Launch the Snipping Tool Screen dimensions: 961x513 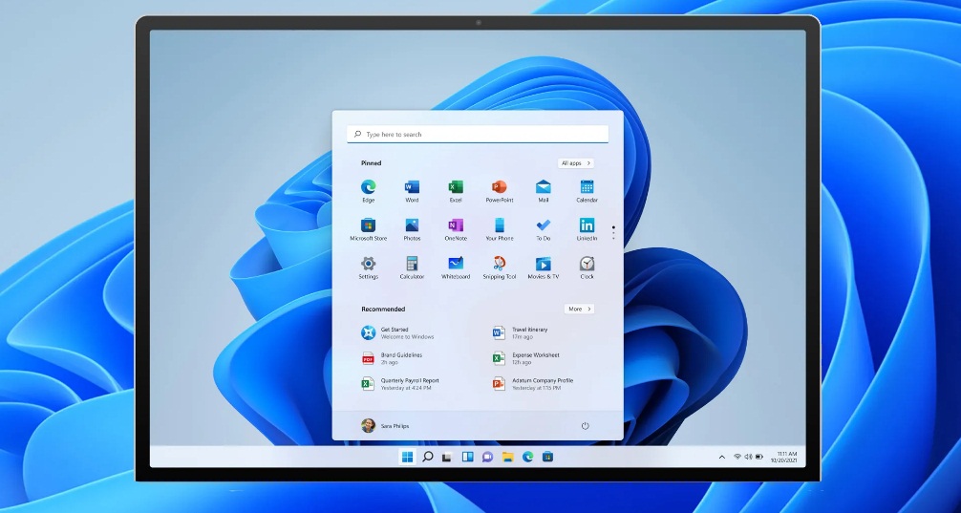click(499, 264)
